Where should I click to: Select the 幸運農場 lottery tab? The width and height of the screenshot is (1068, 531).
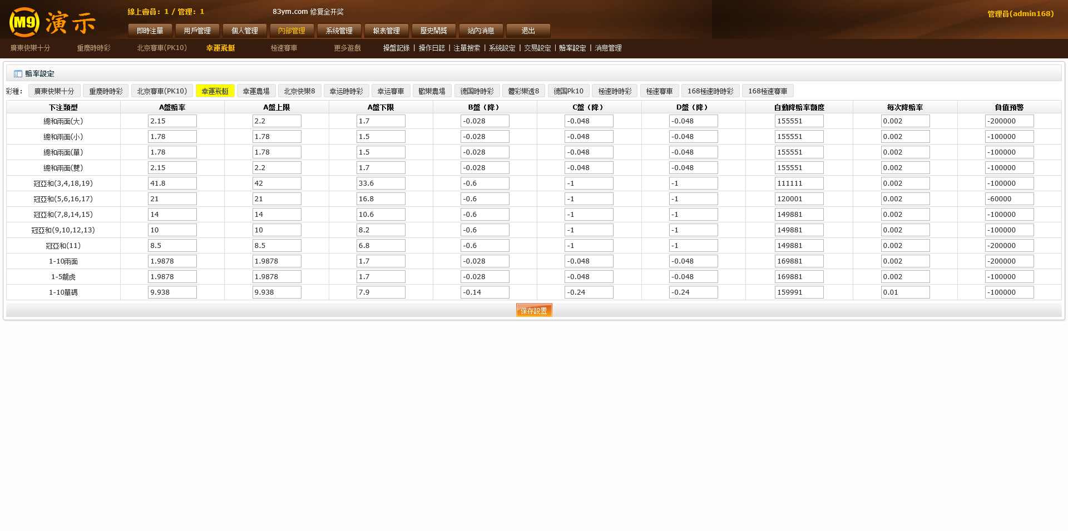coord(256,91)
